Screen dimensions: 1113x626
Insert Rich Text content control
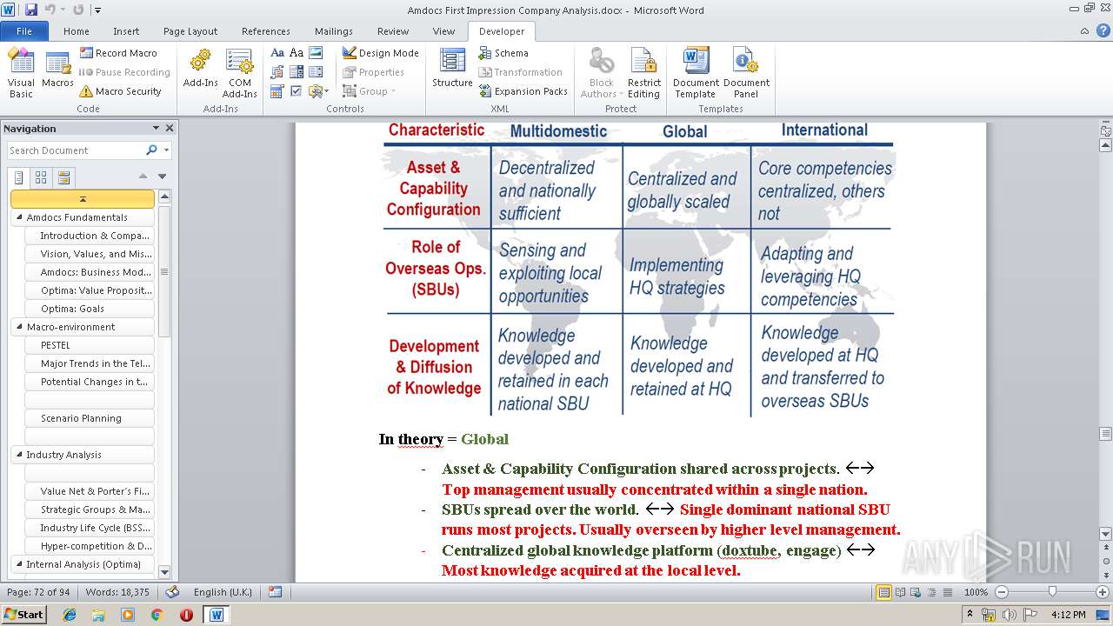tap(277, 53)
